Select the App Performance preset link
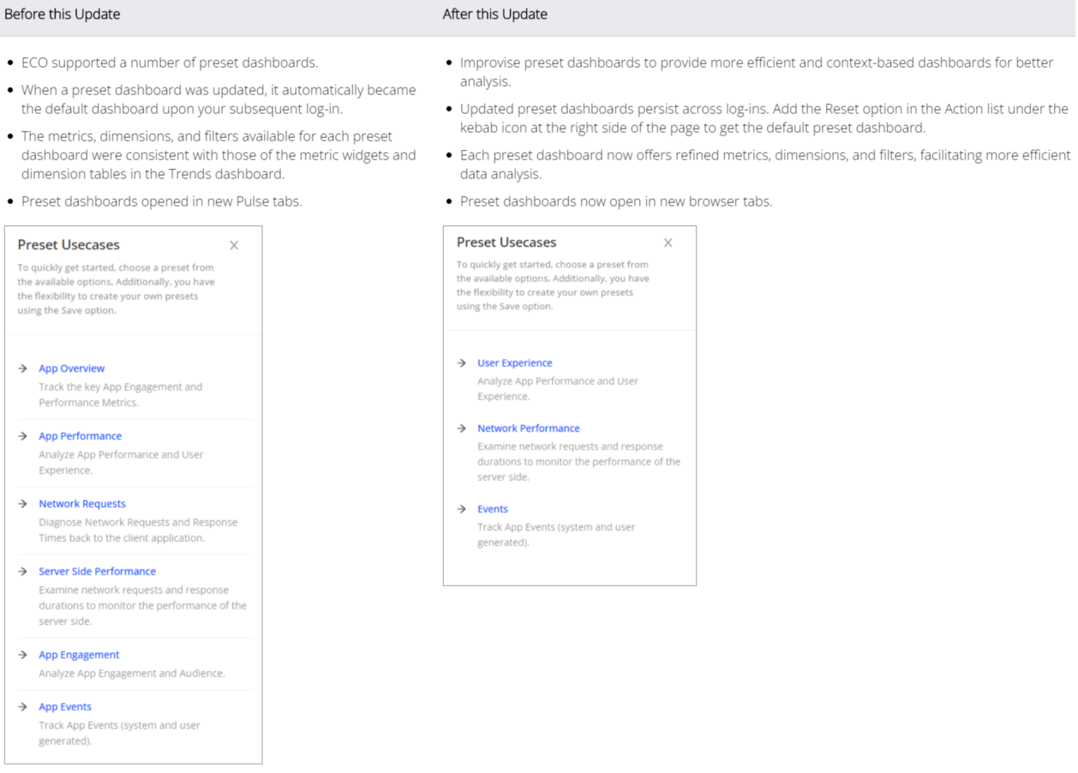This screenshot has width=1078, height=773. [81, 436]
